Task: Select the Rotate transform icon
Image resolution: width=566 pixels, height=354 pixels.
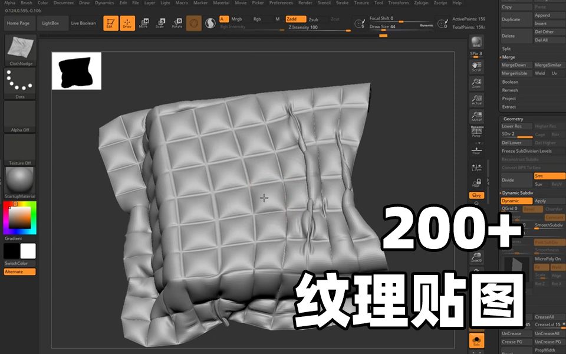Action: tap(177, 23)
